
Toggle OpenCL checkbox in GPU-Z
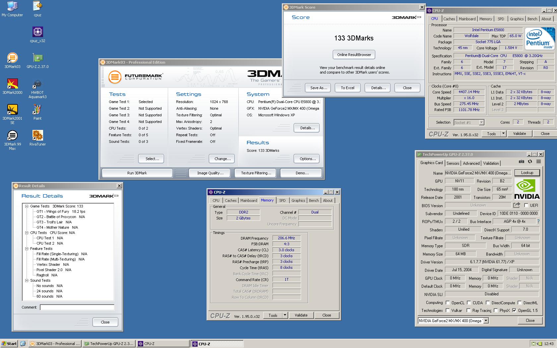coord(448,303)
